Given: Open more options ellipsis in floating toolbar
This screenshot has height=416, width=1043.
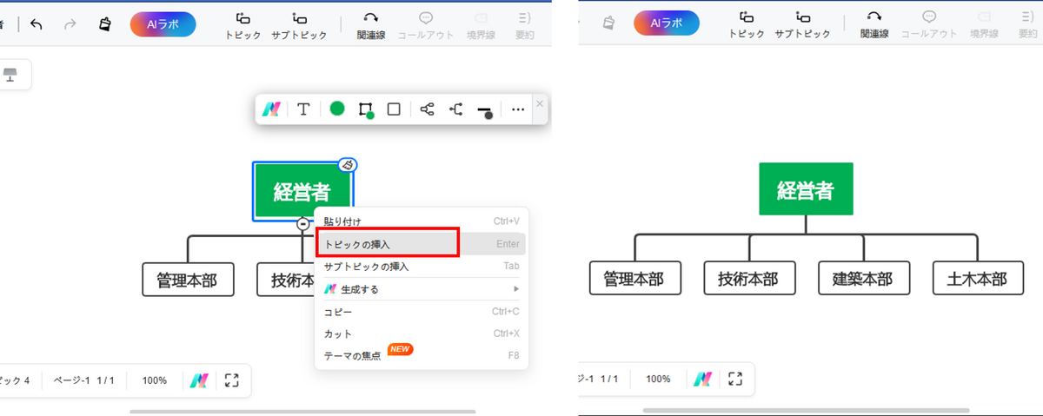Looking at the screenshot, I should (x=518, y=109).
